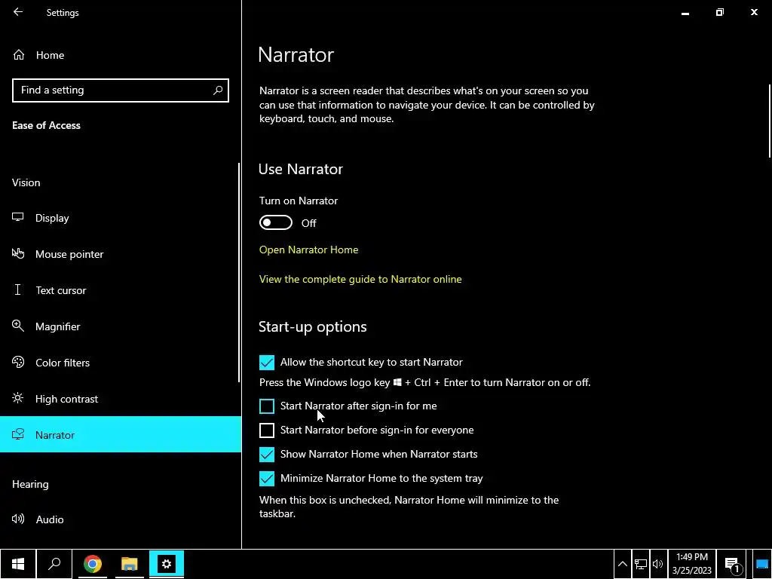Open Magnifier settings in the sidebar
Image resolution: width=772 pixels, height=579 pixels.
pyautogui.click(x=120, y=326)
